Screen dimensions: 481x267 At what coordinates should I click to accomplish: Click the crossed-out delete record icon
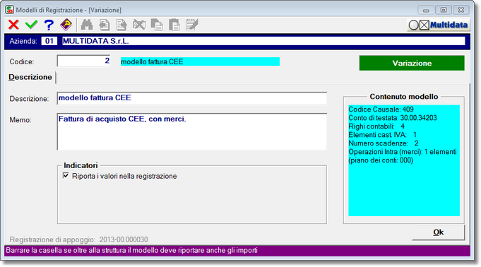click(139, 25)
